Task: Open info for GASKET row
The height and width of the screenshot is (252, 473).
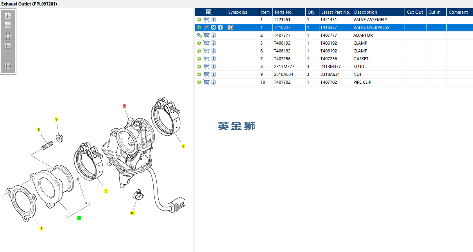Action: click(x=213, y=59)
